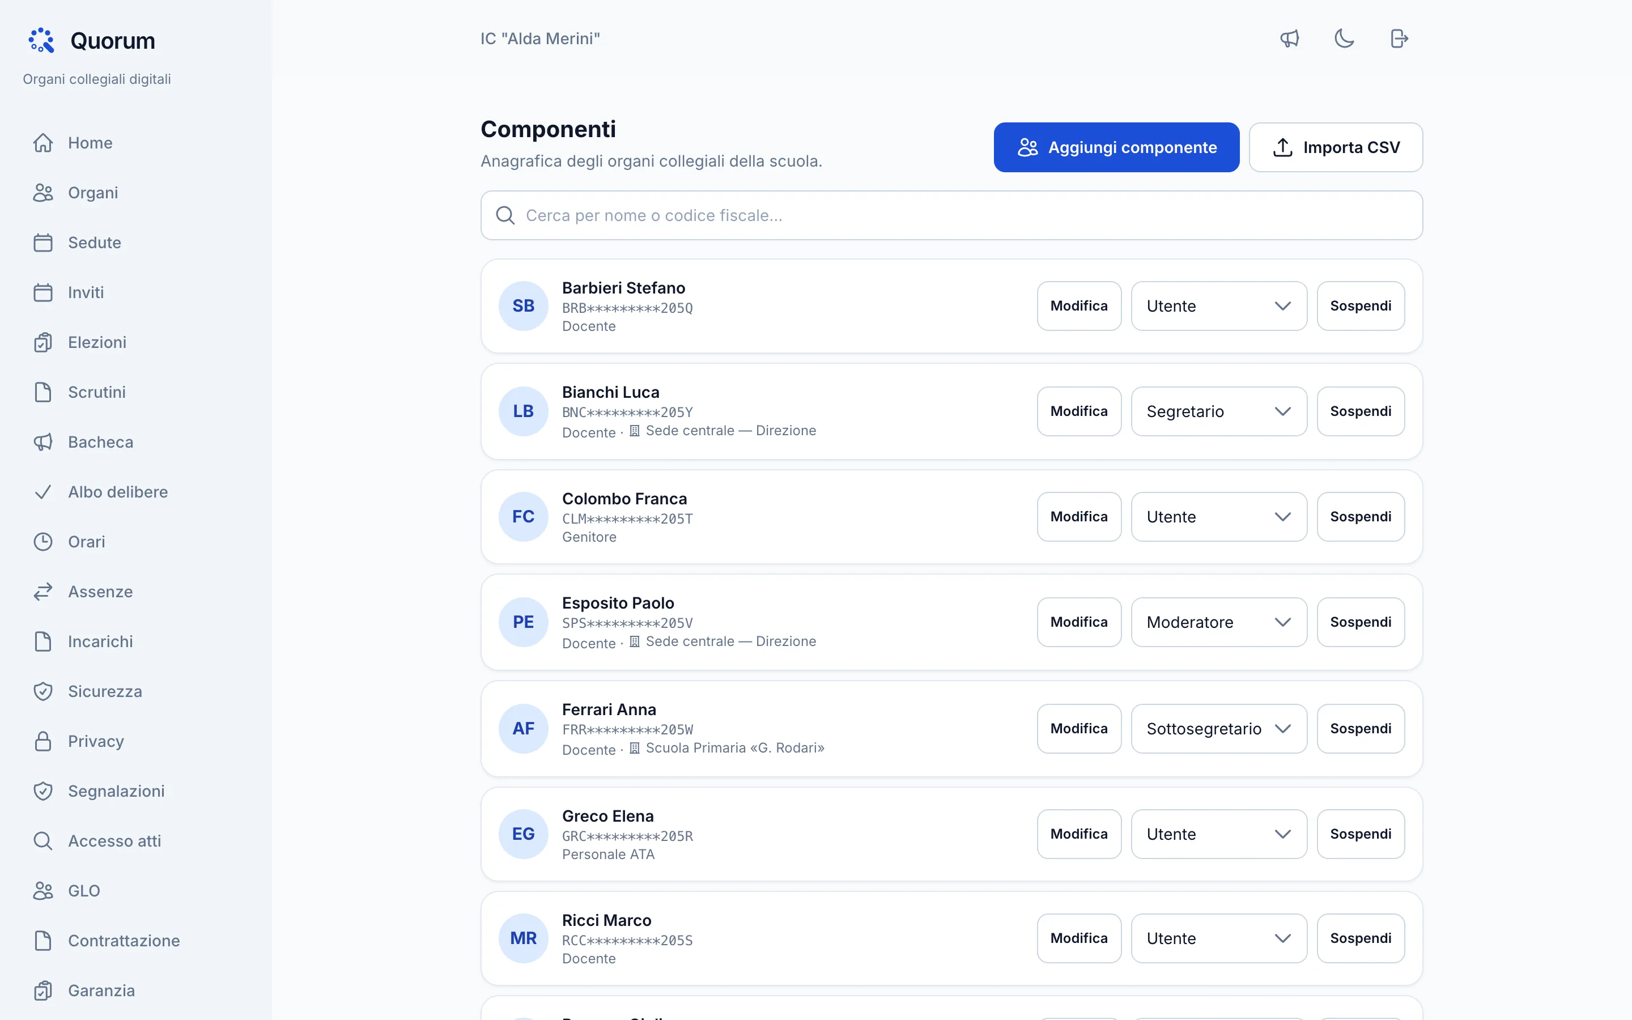Click the Quorum logo icon
The width and height of the screenshot is (1632, 1020).
tap(41, 40)
